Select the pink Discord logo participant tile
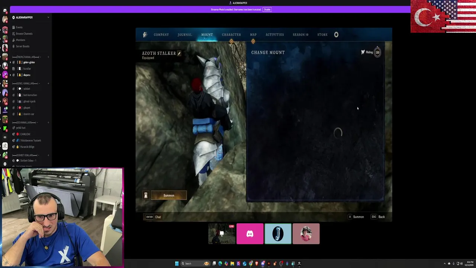Viewport: 476px width, 268px height. click(x=250, y=234)
